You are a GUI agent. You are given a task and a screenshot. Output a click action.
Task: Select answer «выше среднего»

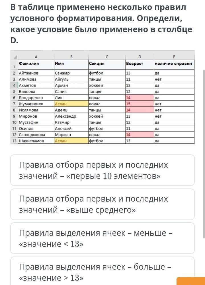click(x=102, y=204)
